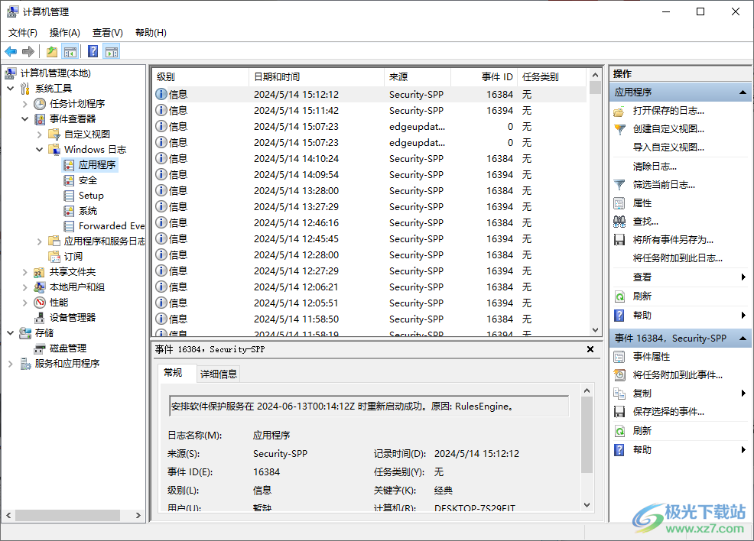Toggle the Show/Hide Console Tree icon
The image size is (754, 541).
point(70,51)
